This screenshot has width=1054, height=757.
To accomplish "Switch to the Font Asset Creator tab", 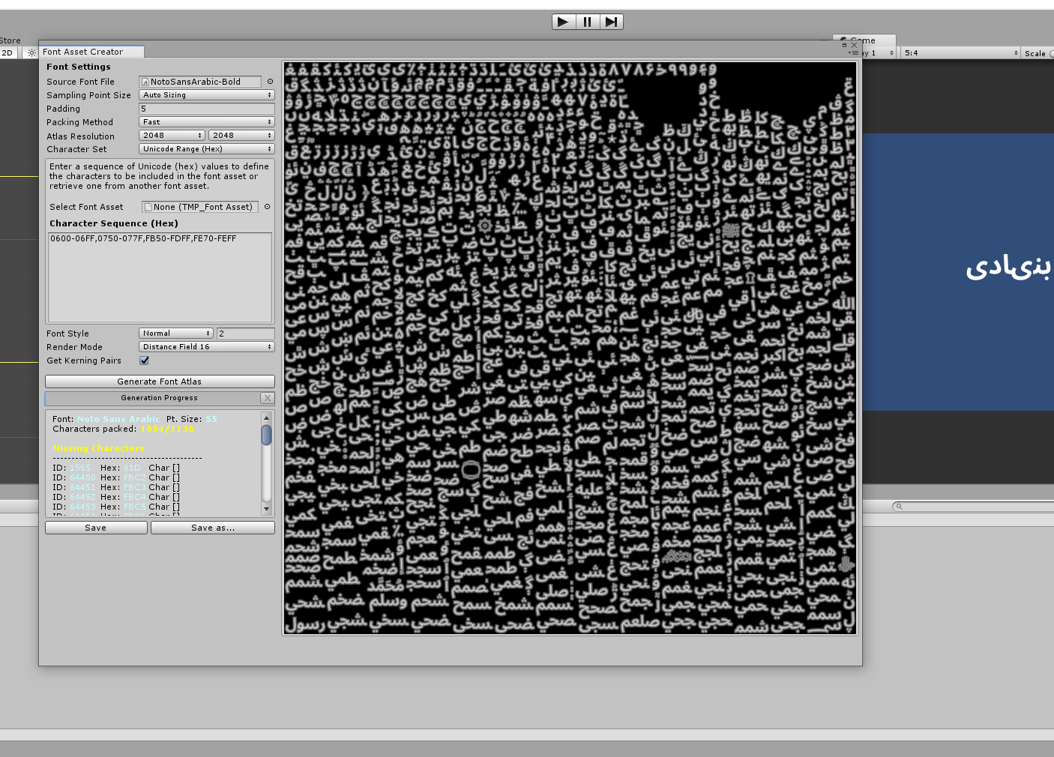I will click(83, 52).
